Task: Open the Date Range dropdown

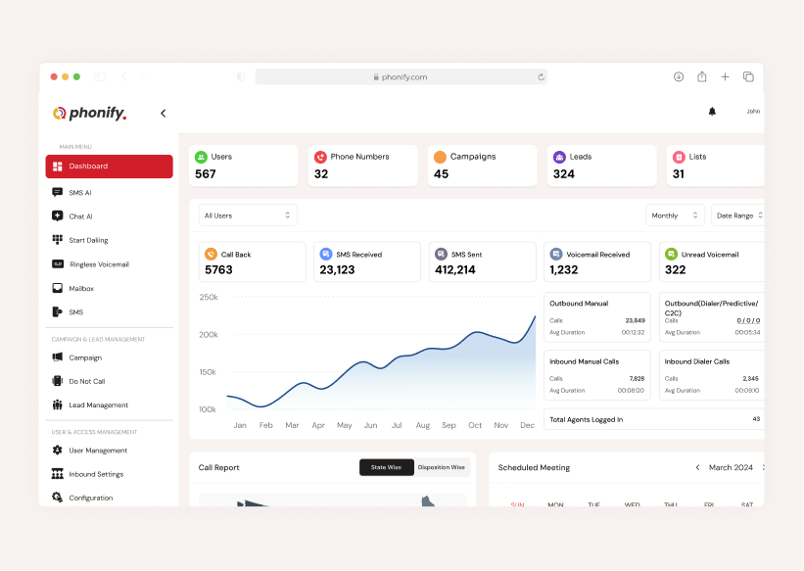Action: 737,215
